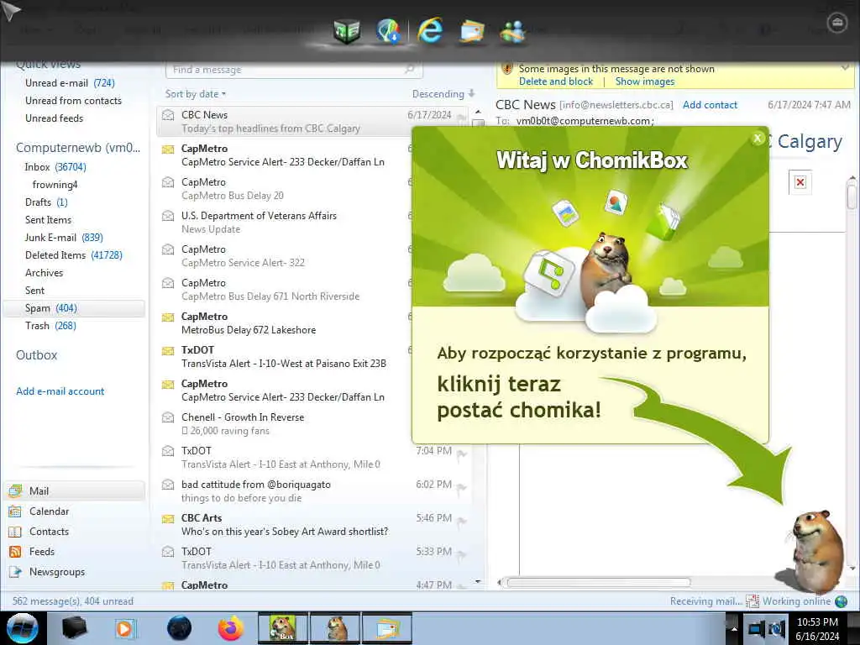The width and height of the screenshot is (860, 645).
Task: Open the Drafts folder
Action: pyautogui.click(x=47, y=202)
